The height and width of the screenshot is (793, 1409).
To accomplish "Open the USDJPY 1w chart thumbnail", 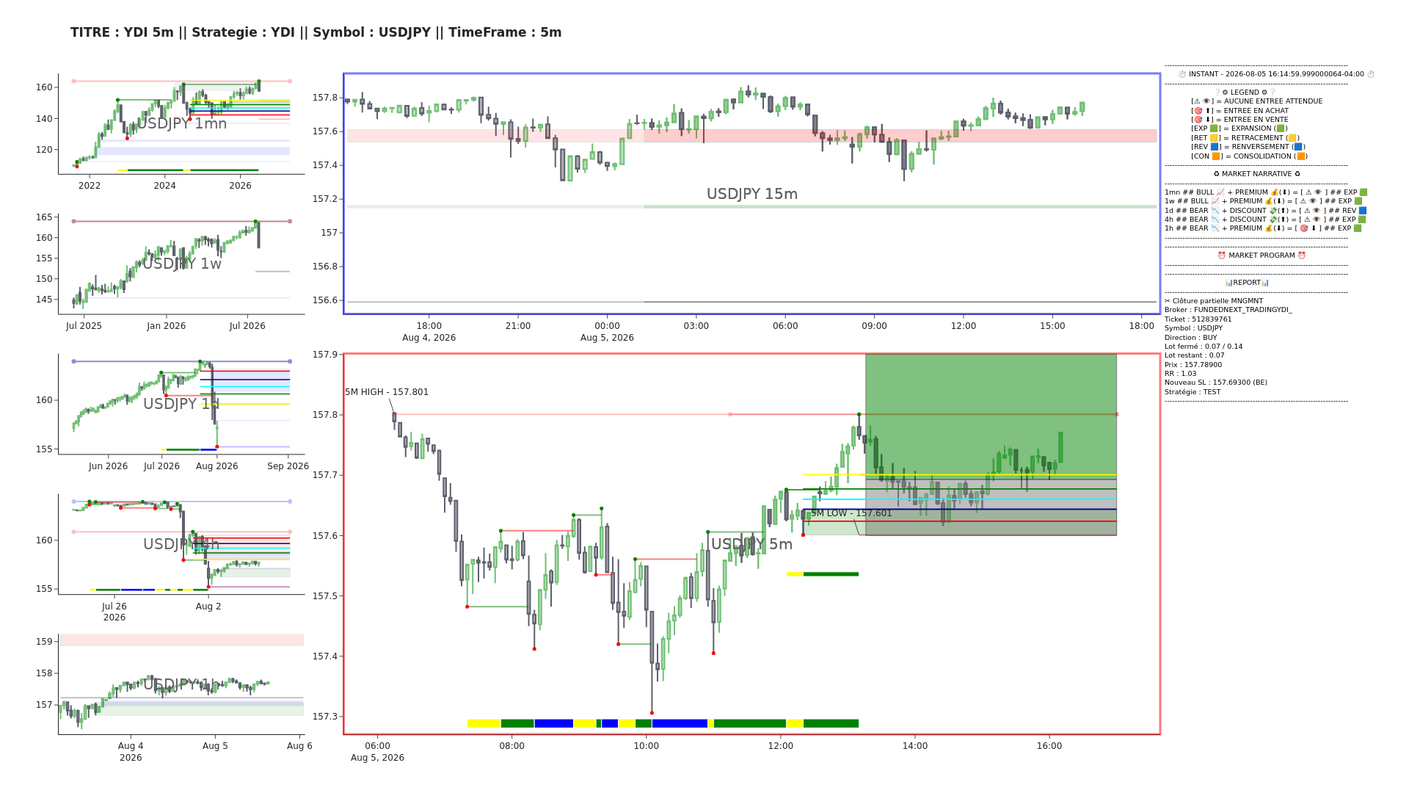I will click(x=181, y=264).
